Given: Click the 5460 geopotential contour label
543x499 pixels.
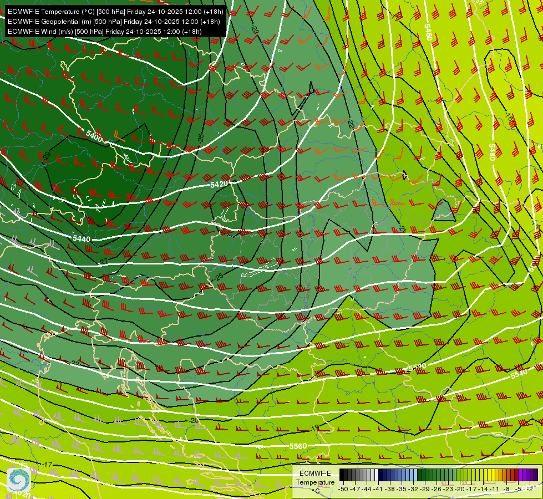Looking at the screenshot, I should (x=428, y=32).
